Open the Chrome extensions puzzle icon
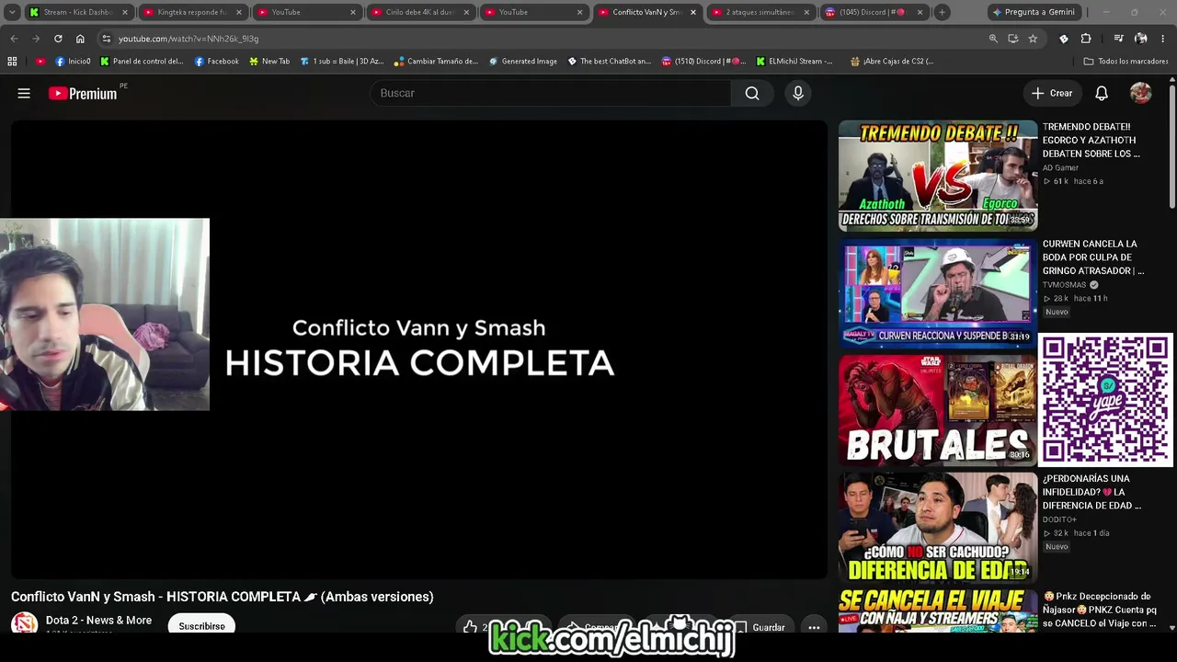Image resolution: width=1177 pixels, height=662 pixels. [x=1086, y=39]
